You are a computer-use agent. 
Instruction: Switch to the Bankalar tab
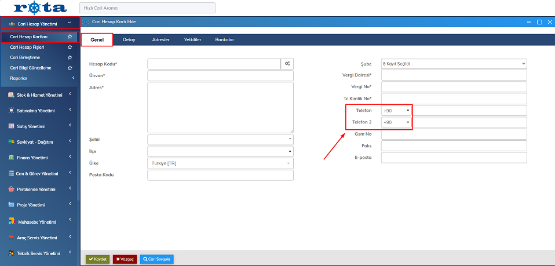pos(224,39)
